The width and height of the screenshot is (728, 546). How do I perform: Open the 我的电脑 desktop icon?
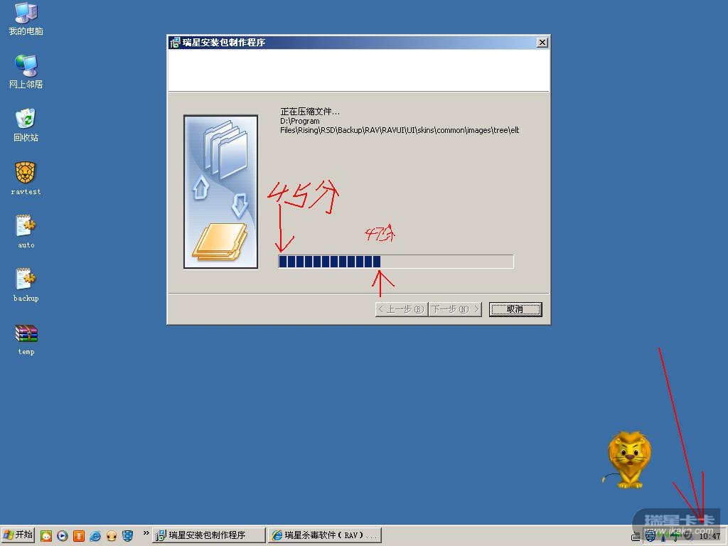[x=26, y=18]
